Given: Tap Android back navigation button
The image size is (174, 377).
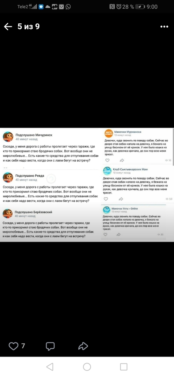Looking at the screenshot, I should click(50, 367).
